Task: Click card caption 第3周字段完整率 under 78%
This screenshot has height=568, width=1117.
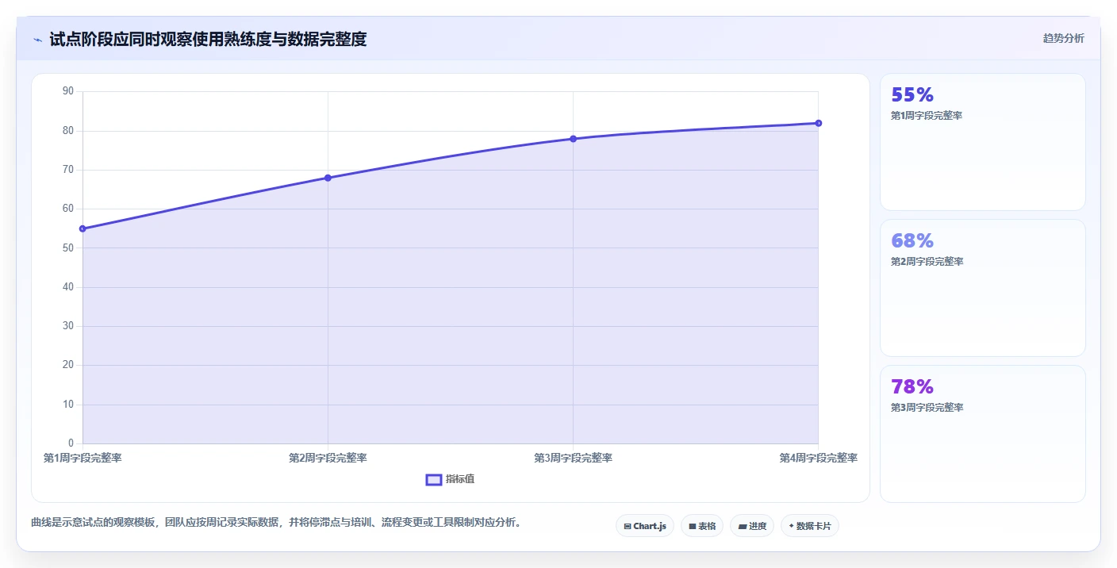Action: click(x=927, y=408)
